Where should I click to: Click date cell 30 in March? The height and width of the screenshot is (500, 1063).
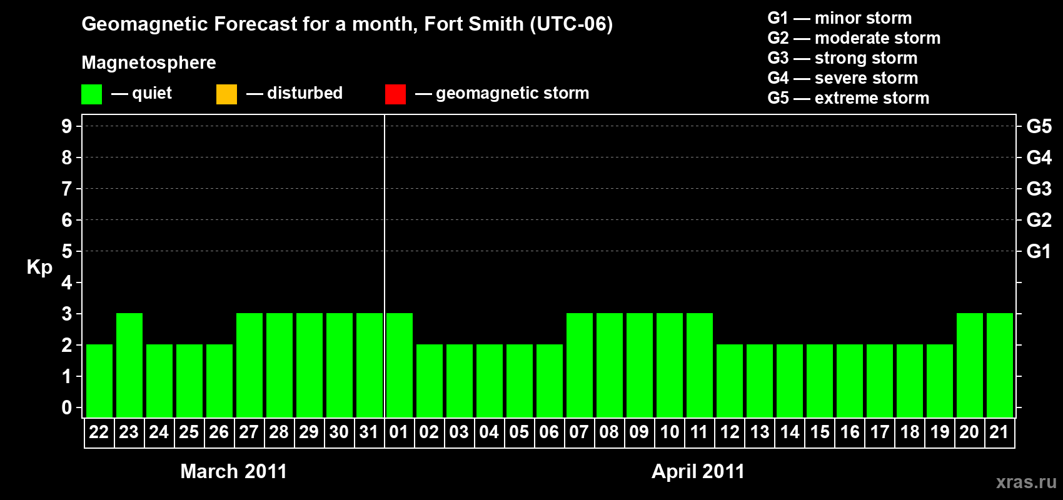click(339, 432)
